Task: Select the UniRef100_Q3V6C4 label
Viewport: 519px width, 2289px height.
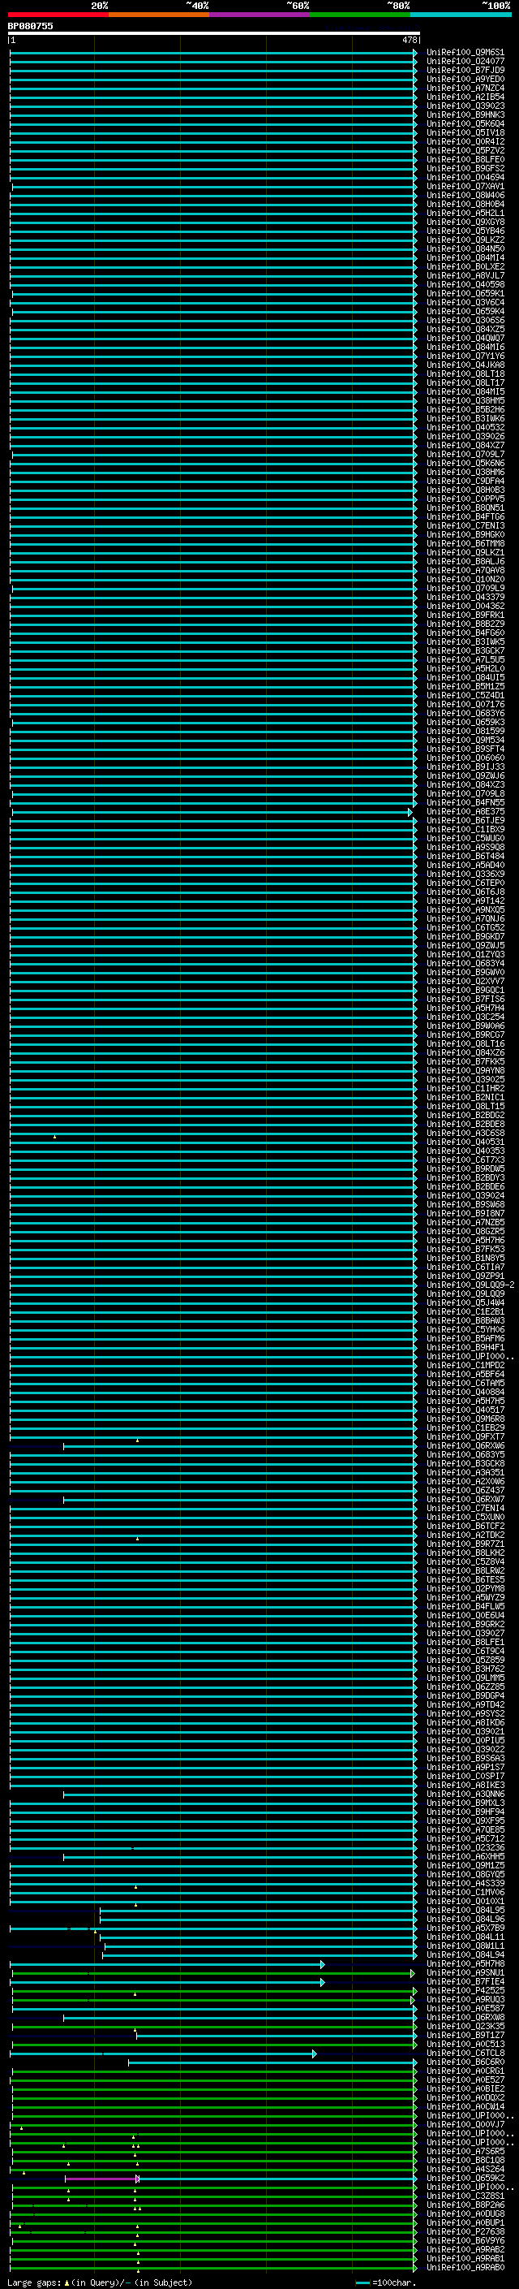Action: pyautogui.click(x=465, y=302)
